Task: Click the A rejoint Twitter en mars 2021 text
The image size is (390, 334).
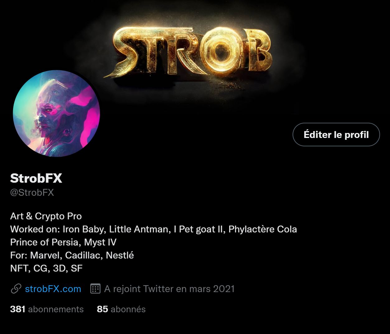Action: click(x=169, y=289)
